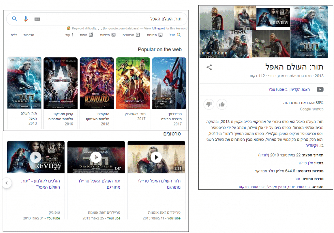This screenshot has height=233, width=334.
Task: Click 'Popular on the web' heading
Action: (x=160, y=50)
